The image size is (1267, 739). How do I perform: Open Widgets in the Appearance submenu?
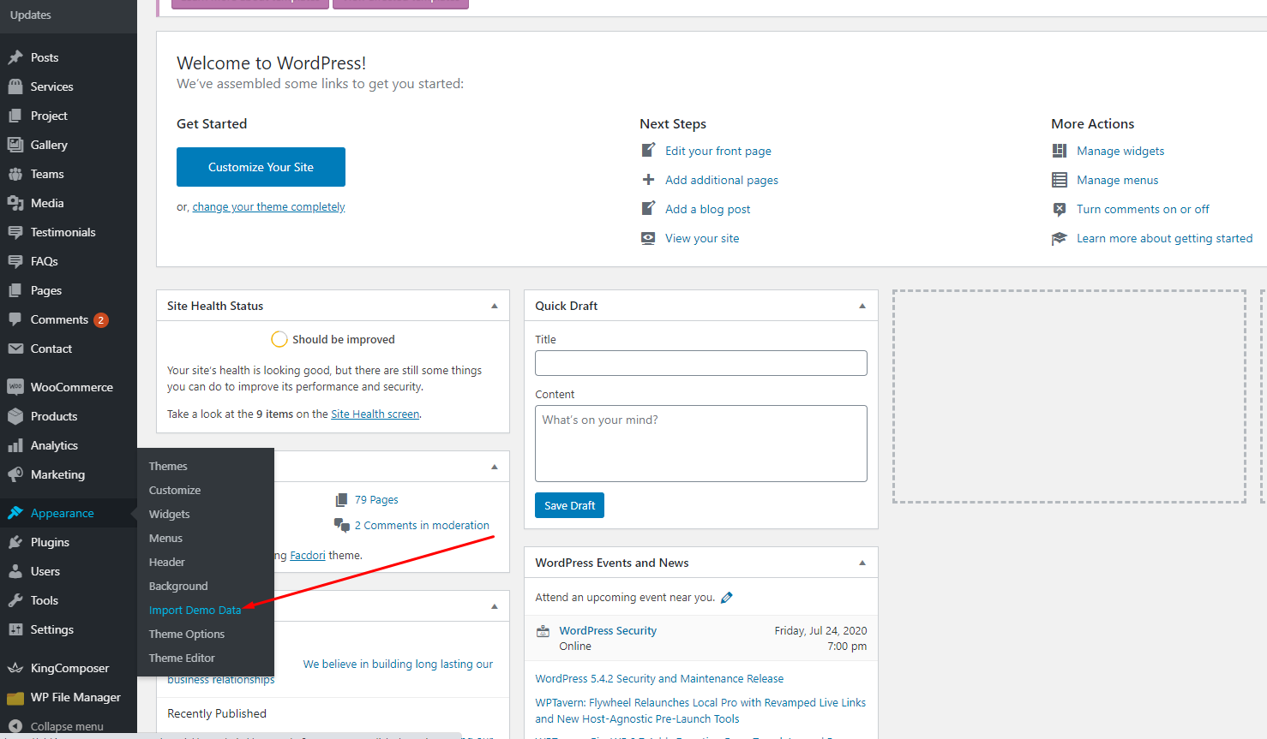pyautogui.click(x=170, y=515)
